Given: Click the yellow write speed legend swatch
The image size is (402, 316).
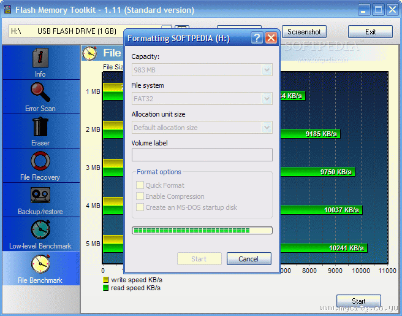Looking at the screenshot, I should point(105,280).
